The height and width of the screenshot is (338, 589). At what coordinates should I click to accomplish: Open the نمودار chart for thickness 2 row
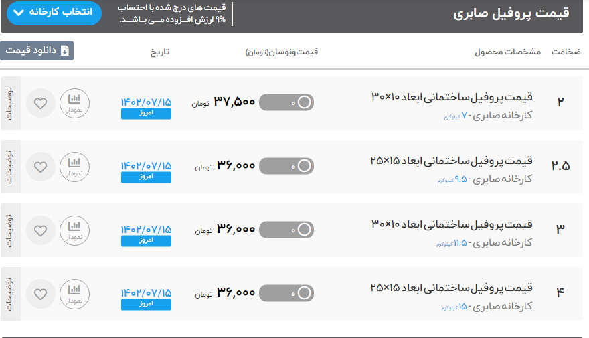coord(74,103)
